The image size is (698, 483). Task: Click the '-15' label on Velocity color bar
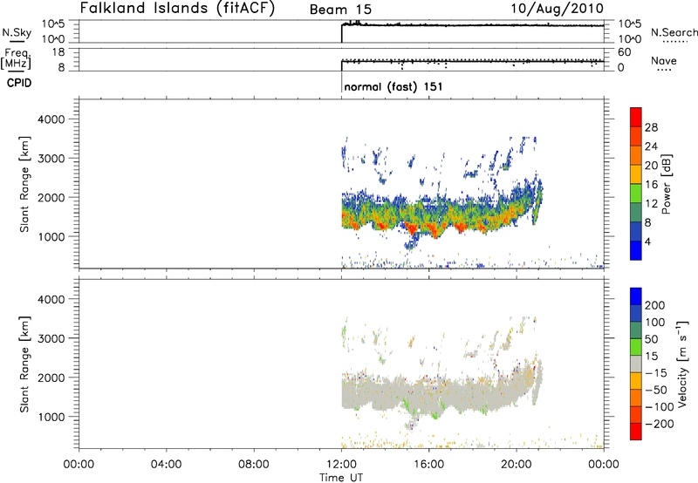click(x=655, y=373)
